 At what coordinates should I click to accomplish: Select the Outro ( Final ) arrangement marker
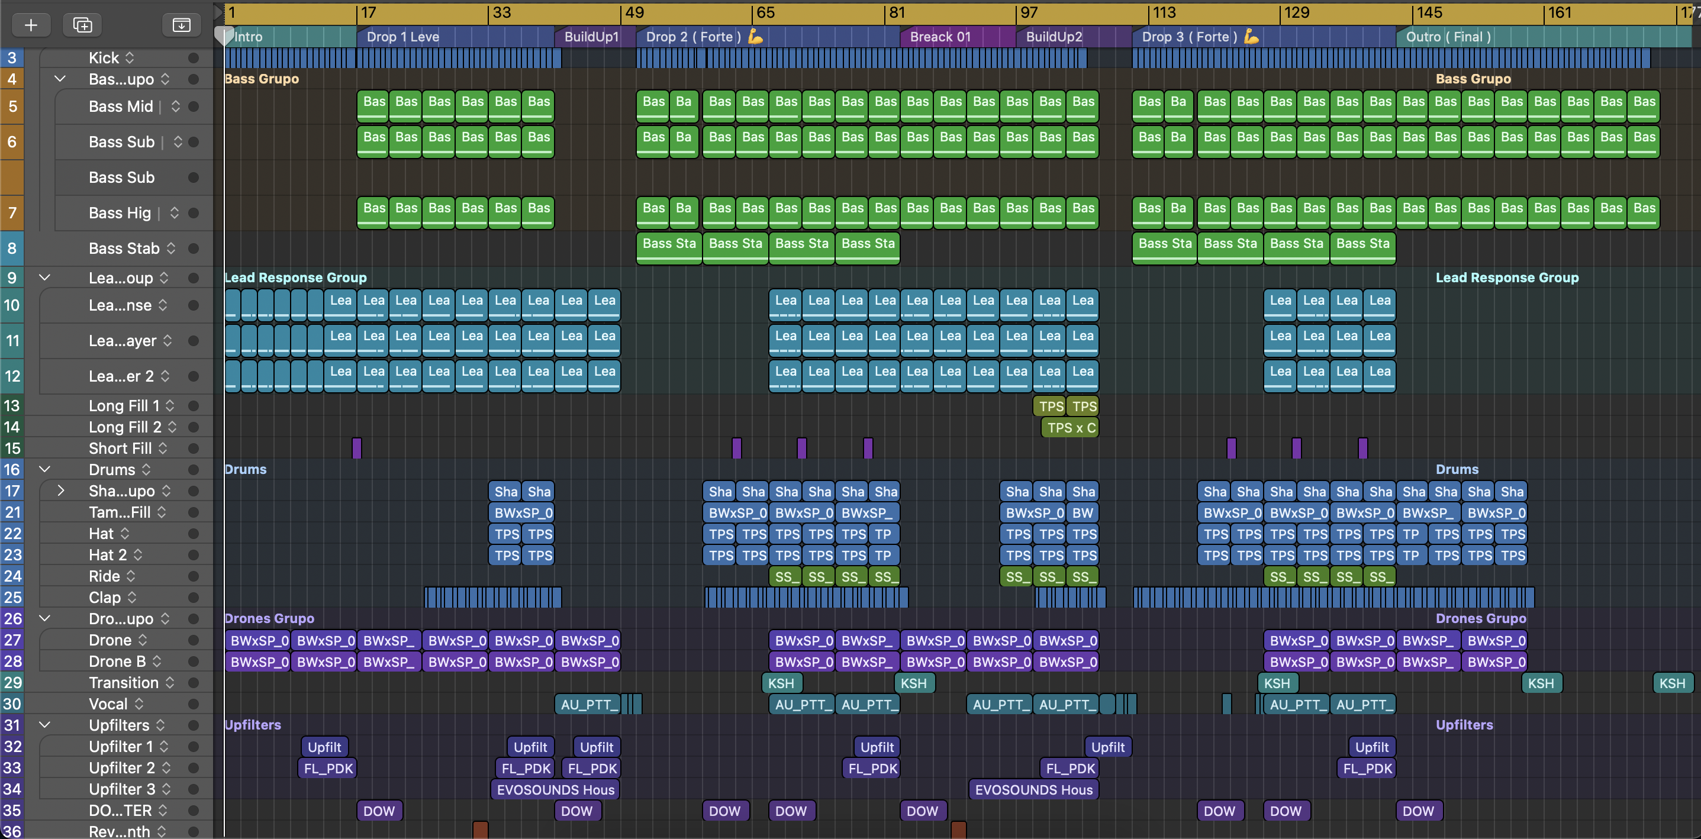[1544, 37]
